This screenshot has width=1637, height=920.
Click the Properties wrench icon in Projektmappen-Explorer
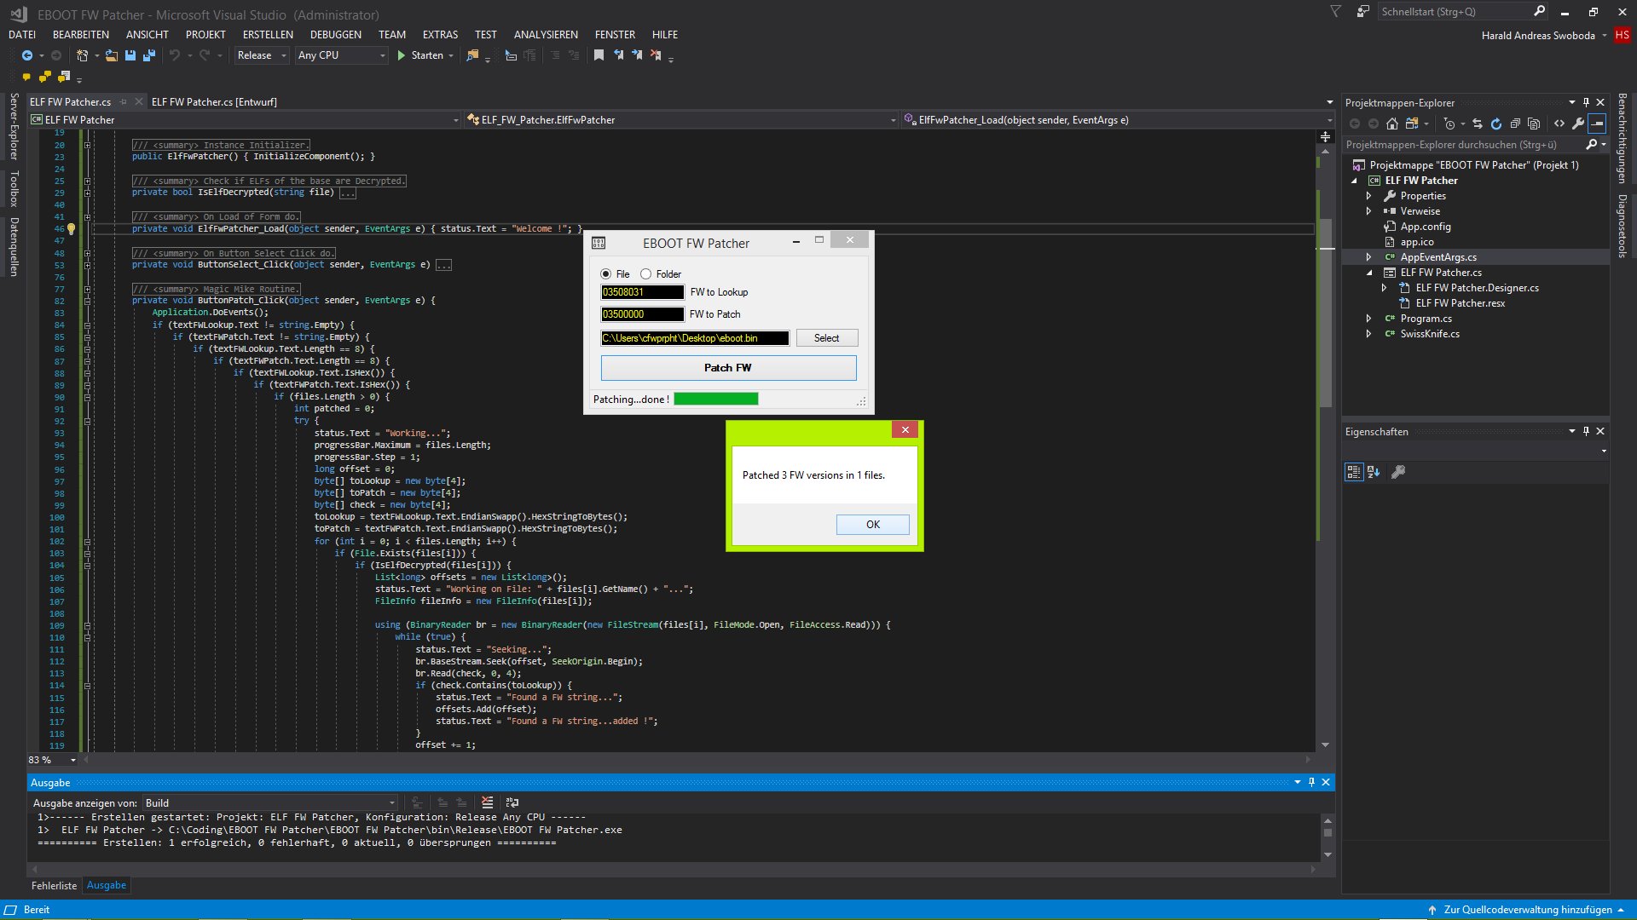tap(1578, 124)
